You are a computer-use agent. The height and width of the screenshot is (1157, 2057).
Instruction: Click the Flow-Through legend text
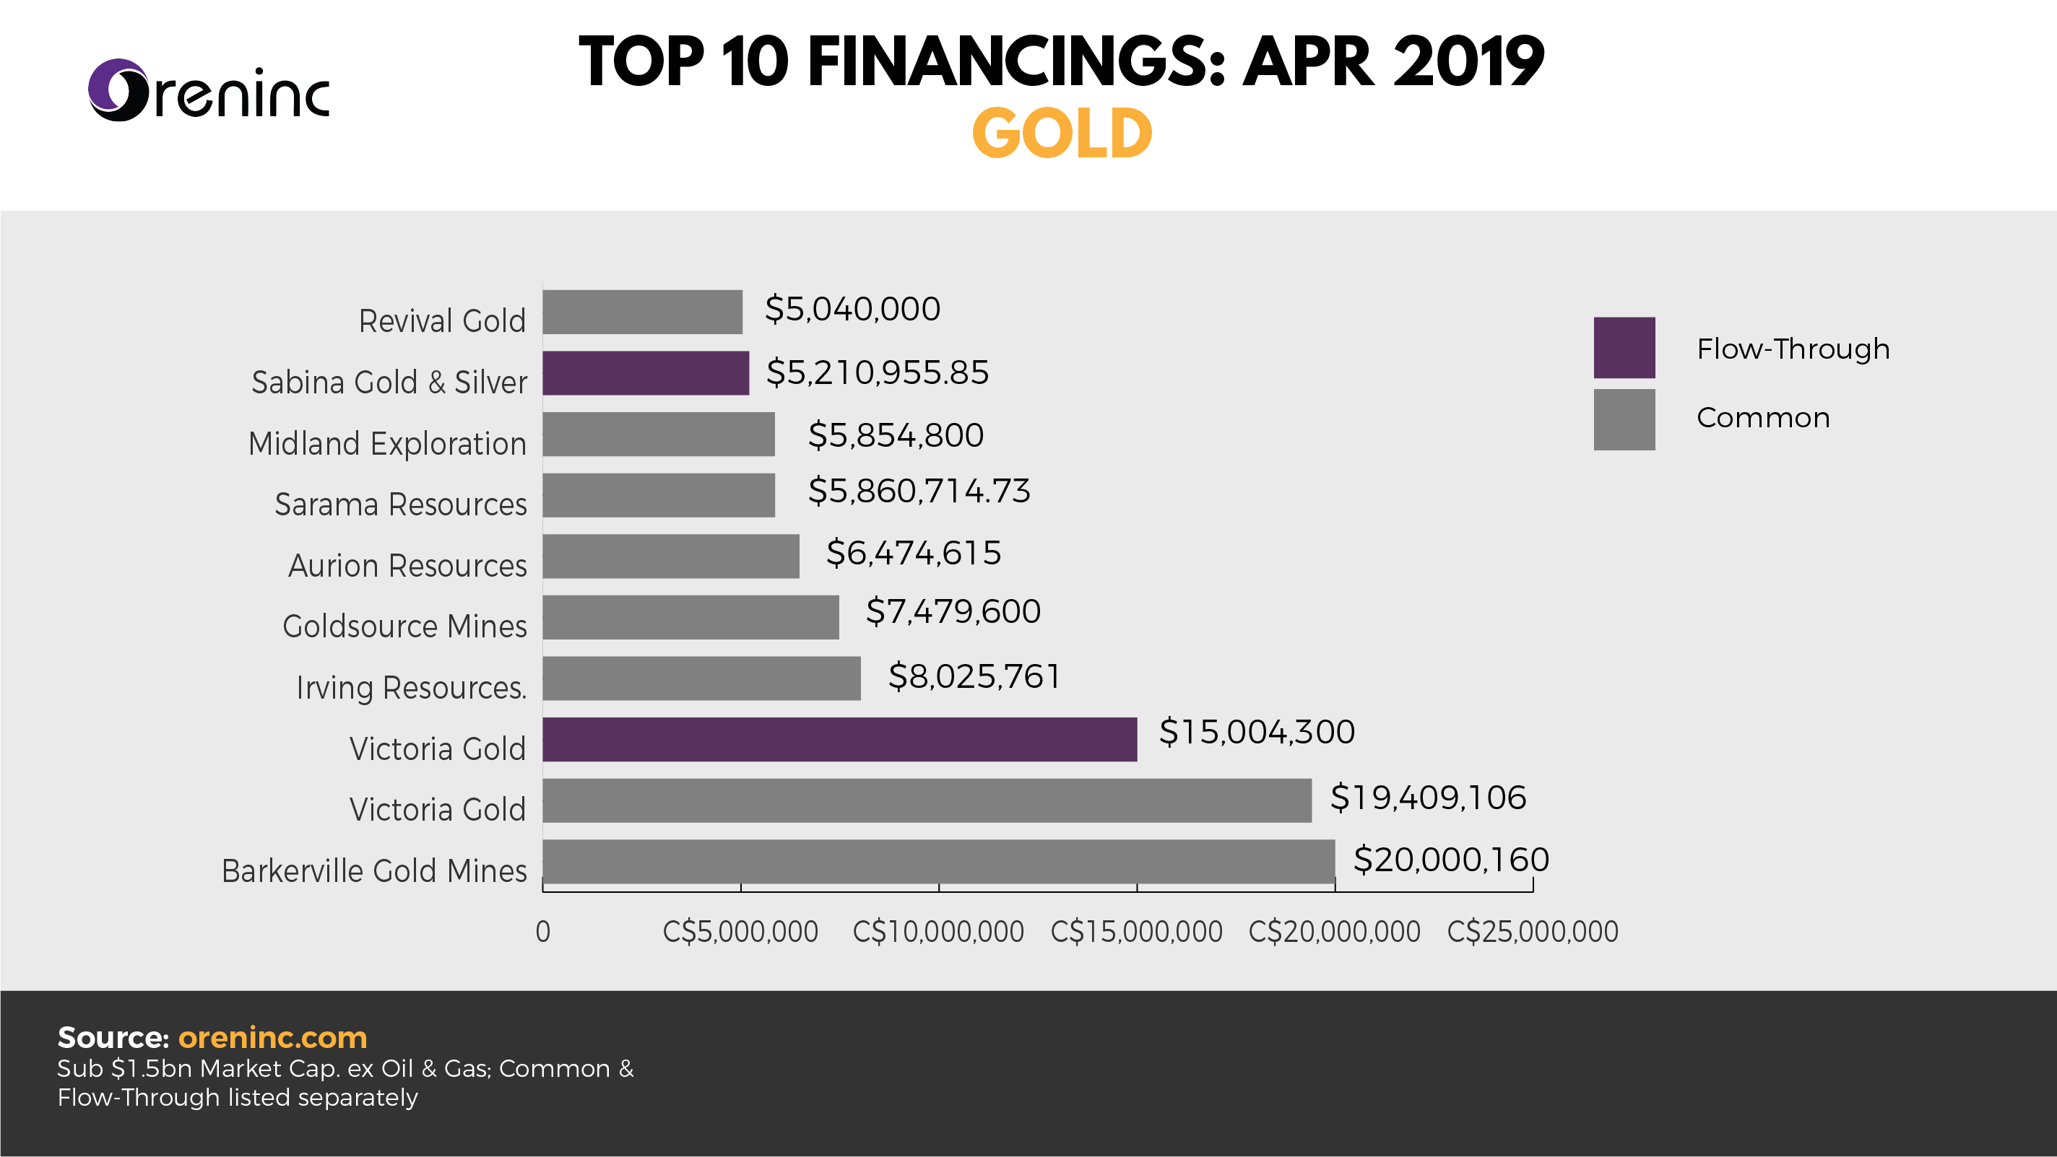pyautogui.click(x=1793, y=349)
